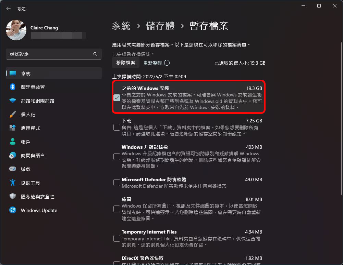Open 帳戶 settings page
Screen dimensions: 343x265
pos(53,142)
